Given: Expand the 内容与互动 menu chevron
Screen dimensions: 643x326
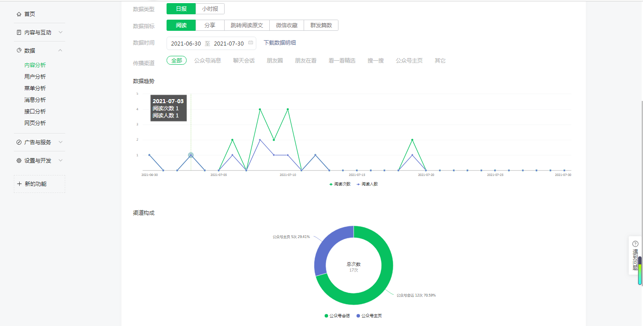Looking at the screenshot, I should (x=61, y=33).
